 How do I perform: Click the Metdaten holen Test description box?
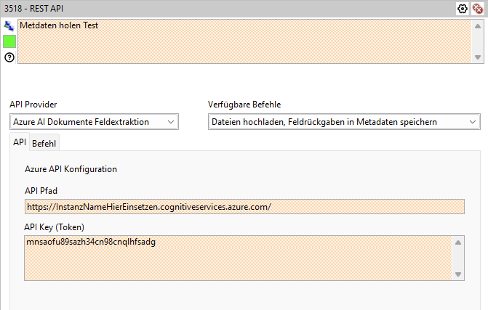244,41
